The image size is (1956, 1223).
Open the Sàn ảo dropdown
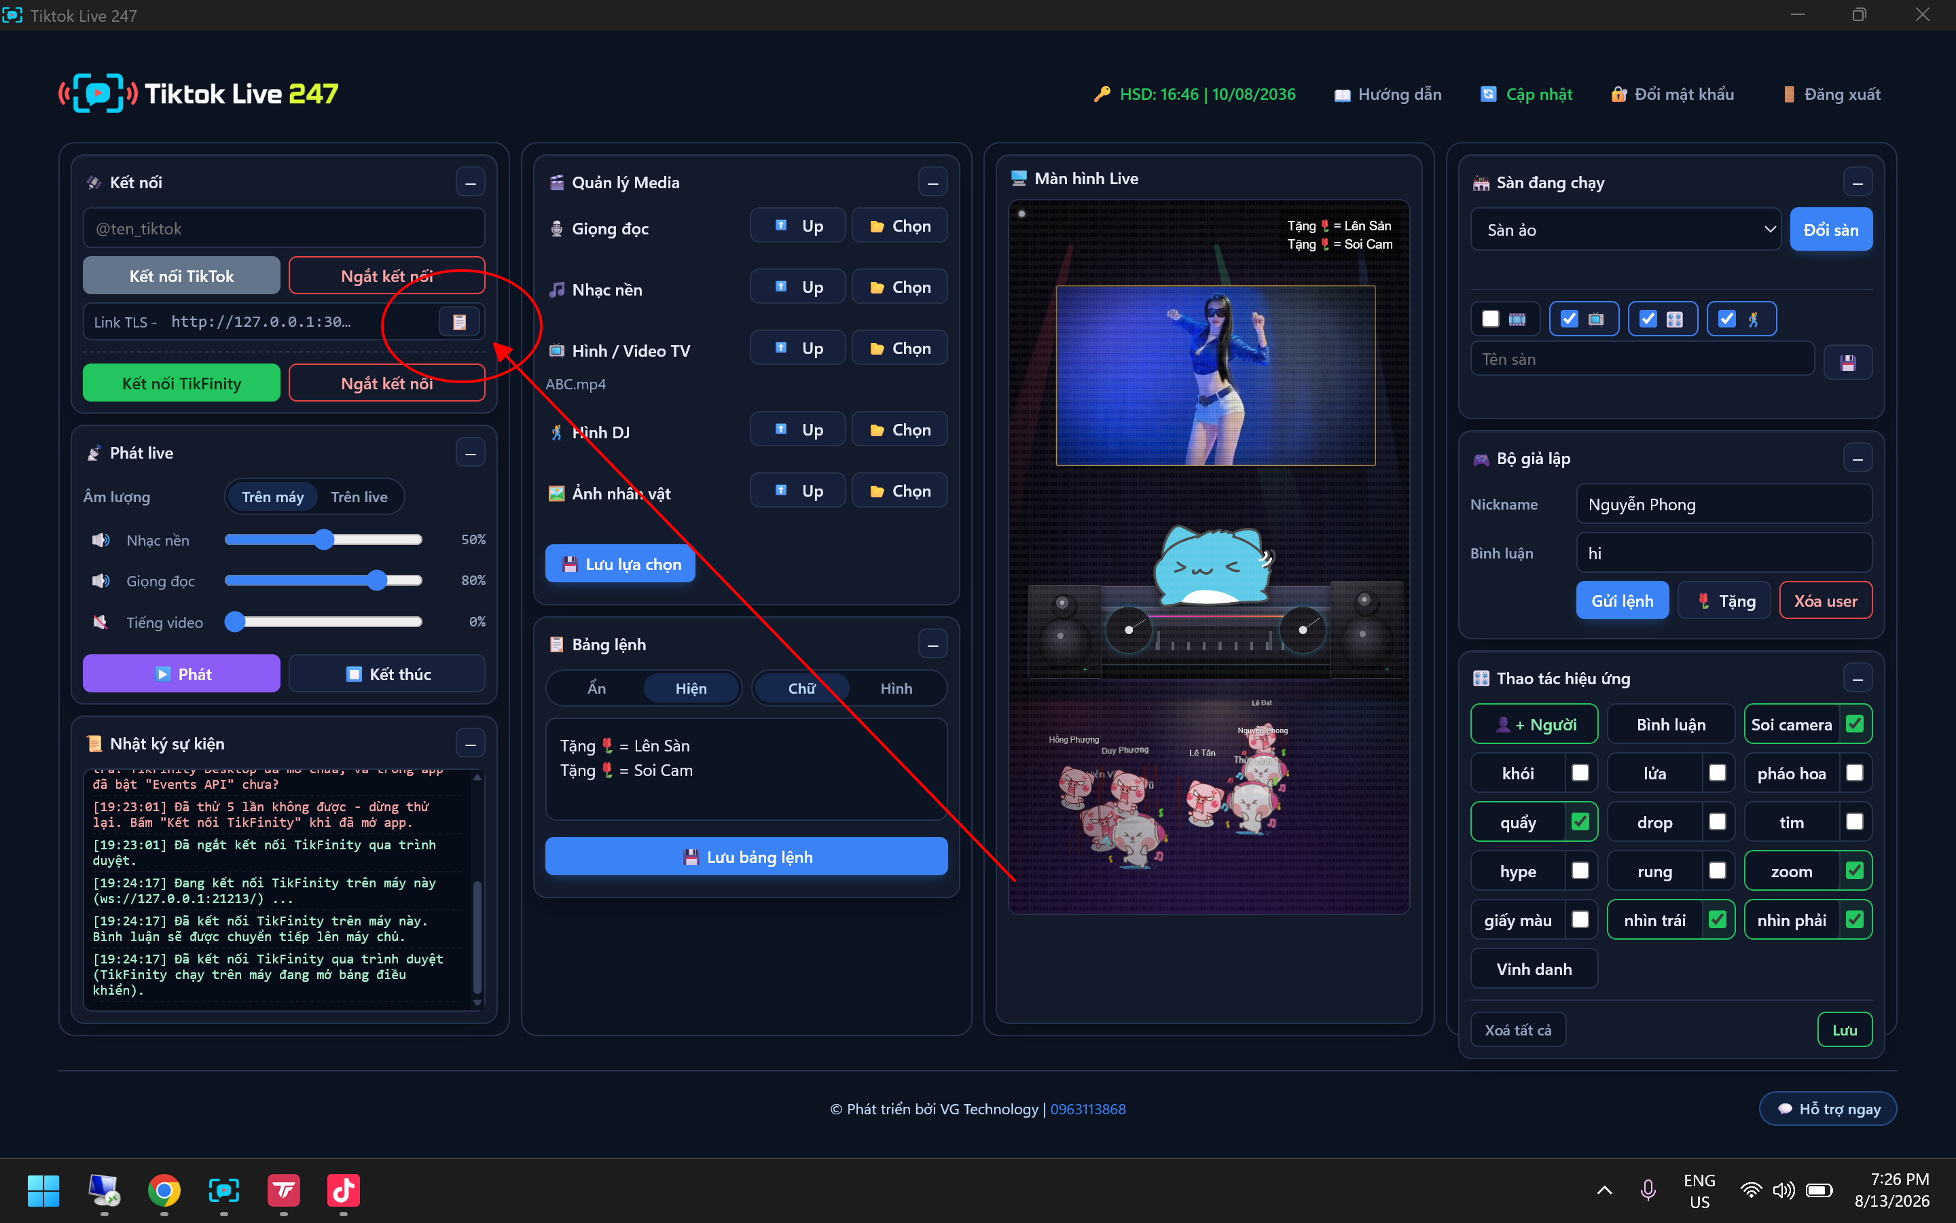click(x=1625, y=230)
